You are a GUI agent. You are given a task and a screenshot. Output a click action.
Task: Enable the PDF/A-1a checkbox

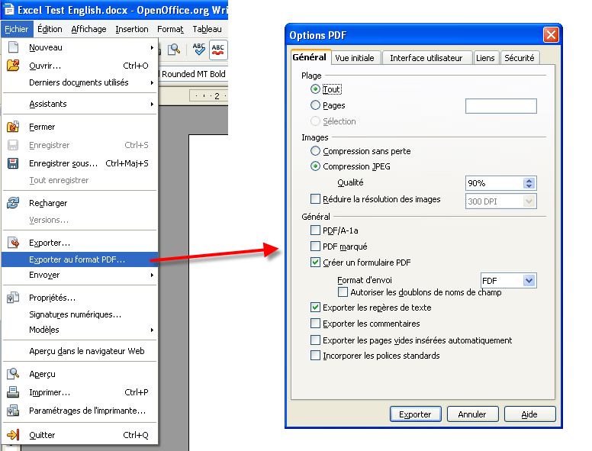316,230
